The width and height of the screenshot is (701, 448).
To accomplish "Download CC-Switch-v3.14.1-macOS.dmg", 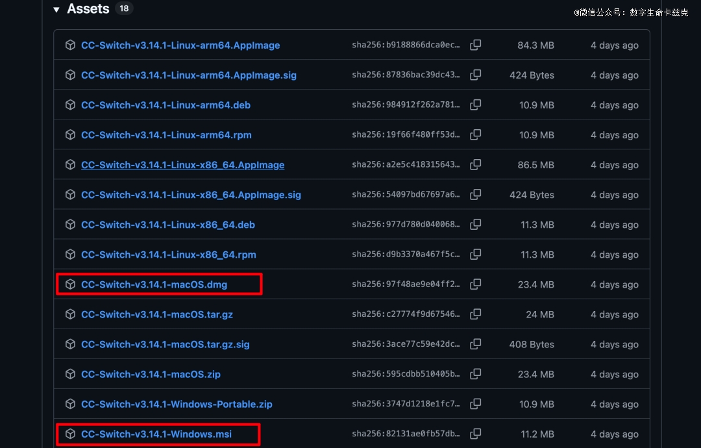I will click(x=154, y=284).
